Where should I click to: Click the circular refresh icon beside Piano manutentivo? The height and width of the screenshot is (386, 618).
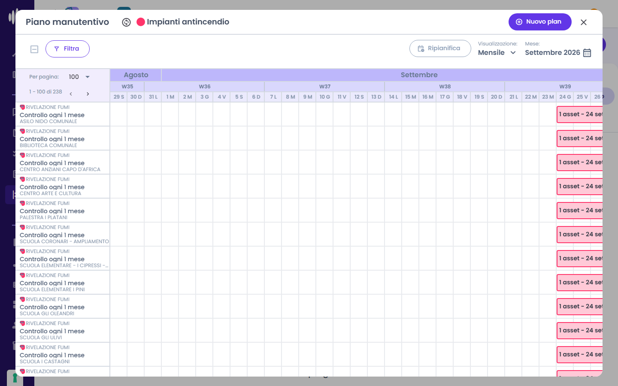coord(126,22)
